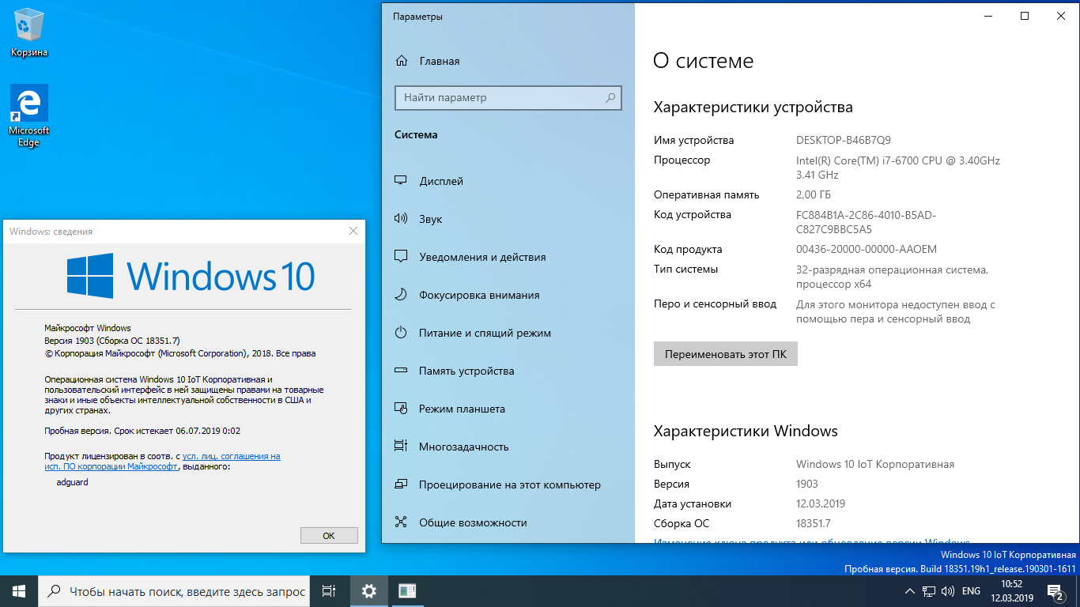Click the Фокусировка внимания moon icon
This screenshot has width=1080, height=607.
[x=401, y=295]
